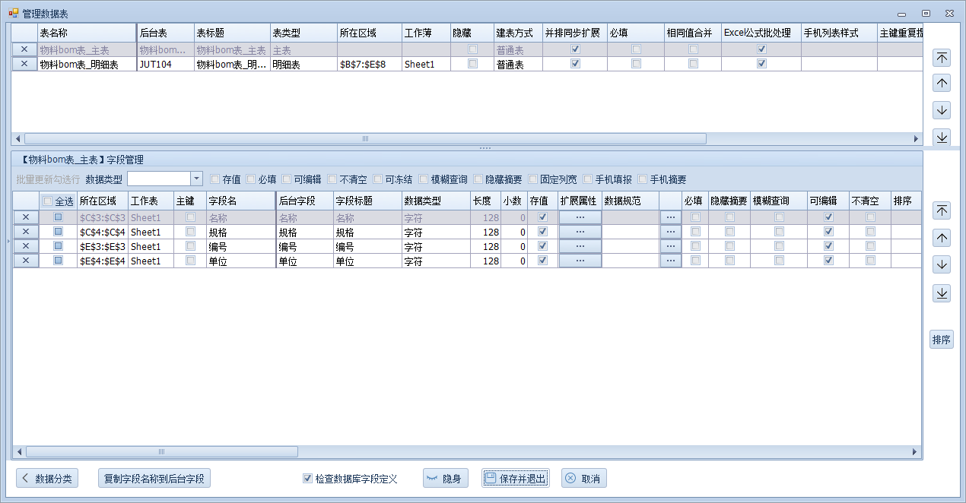
Task: Click the table list's horizontal scrollbar
Action: tap(365, 139)
